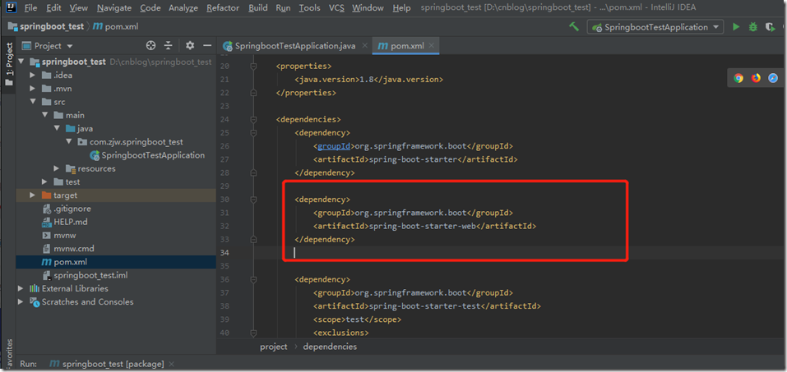Run SpringbootTestApplication with green play icon
787x372 pixels.
coord(736,27)
